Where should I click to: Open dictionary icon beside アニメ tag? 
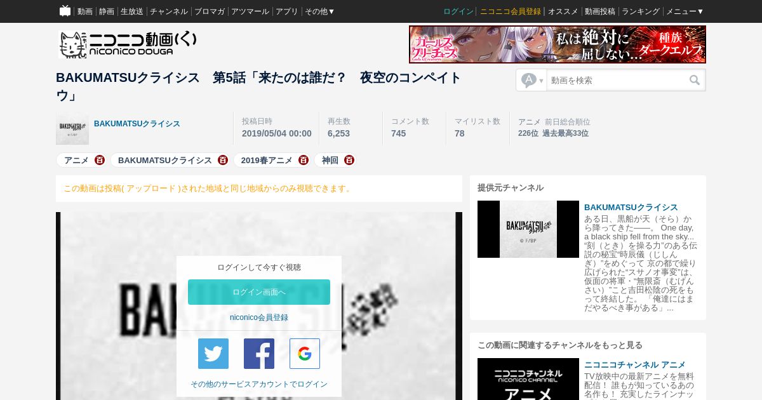click(100, 160)
